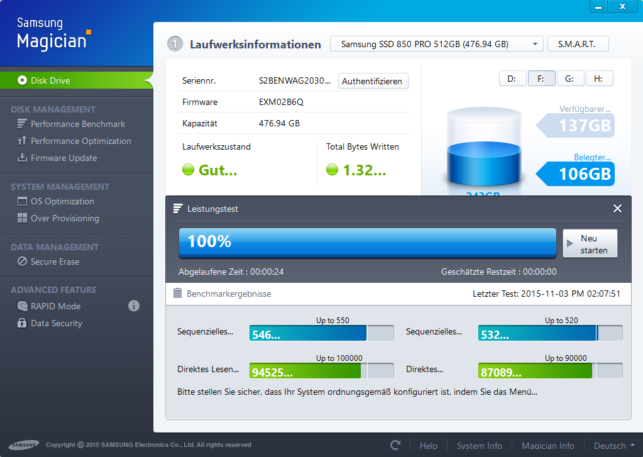
Task: Click the Benchmarkergebnisse clipboard icon
Action: (177, 293)
